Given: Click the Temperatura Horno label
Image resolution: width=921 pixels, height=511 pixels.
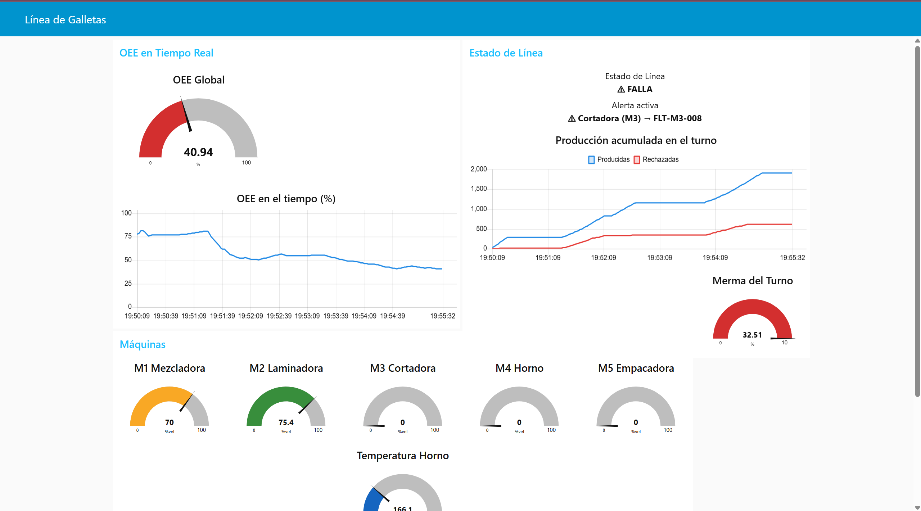Looking at the screenshot, I should 403,456.
